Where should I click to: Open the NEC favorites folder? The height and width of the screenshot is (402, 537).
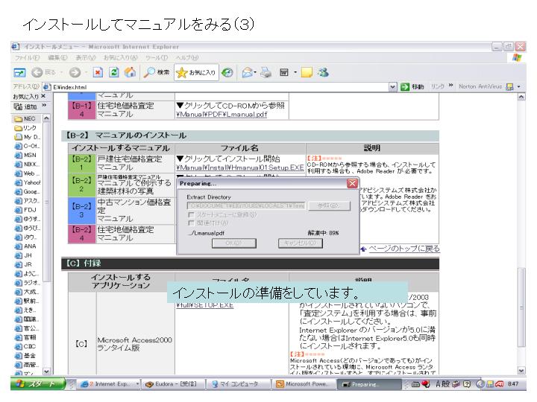pyautogui.click(x=25, y=118)
